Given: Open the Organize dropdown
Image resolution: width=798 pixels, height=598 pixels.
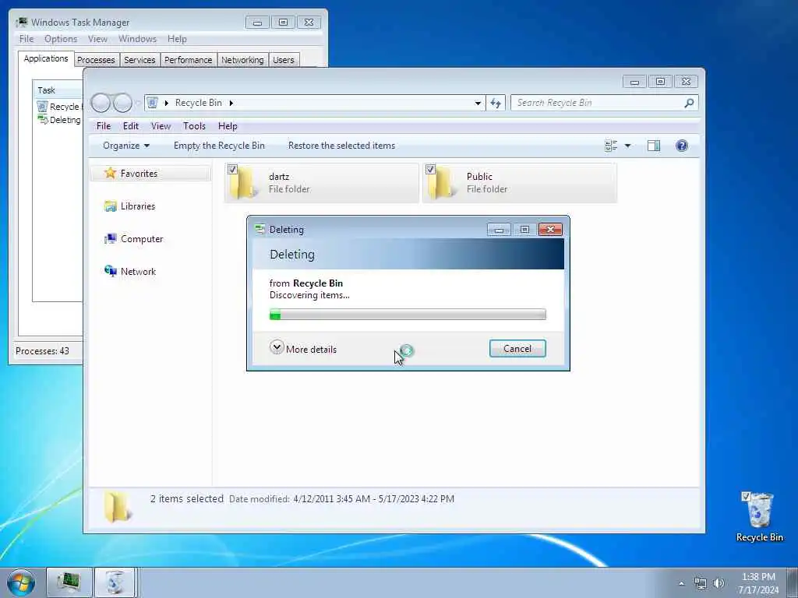Looking at the screenshot, I should tap(126, 146).
